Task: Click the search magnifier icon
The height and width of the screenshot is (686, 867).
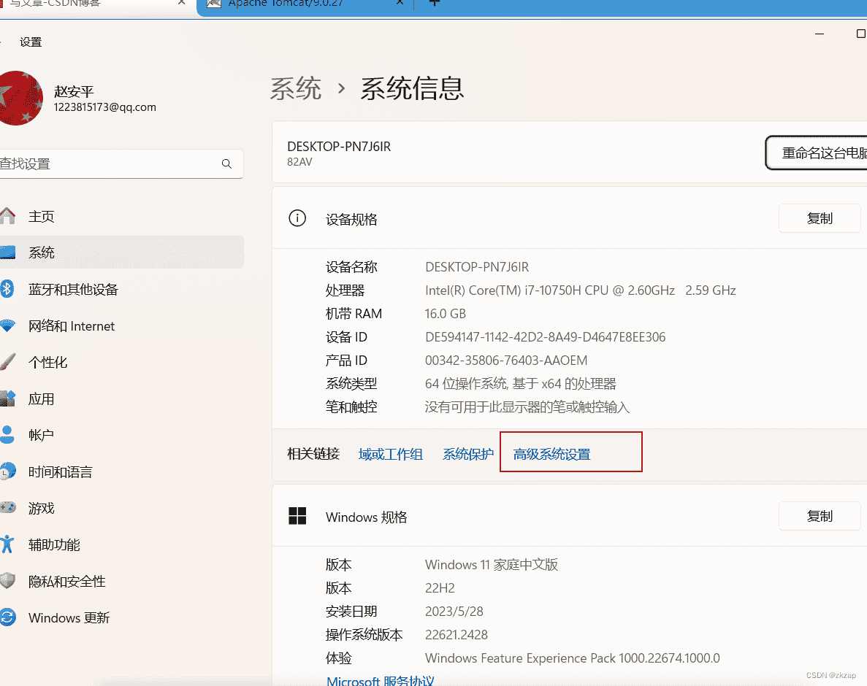Action: (226, 164)
